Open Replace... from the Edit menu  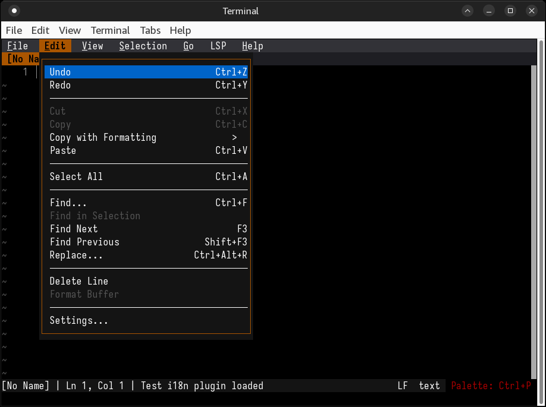(146, 255)
